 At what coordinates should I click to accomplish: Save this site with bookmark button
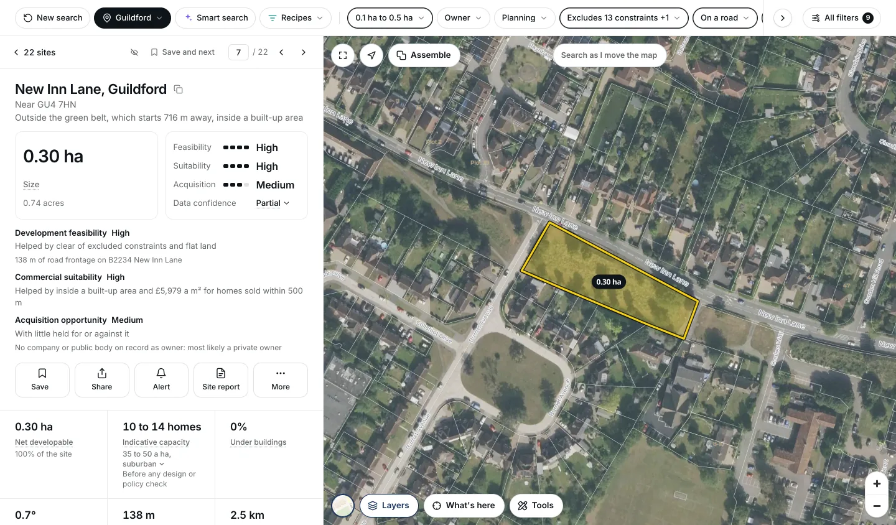(41, 379)
